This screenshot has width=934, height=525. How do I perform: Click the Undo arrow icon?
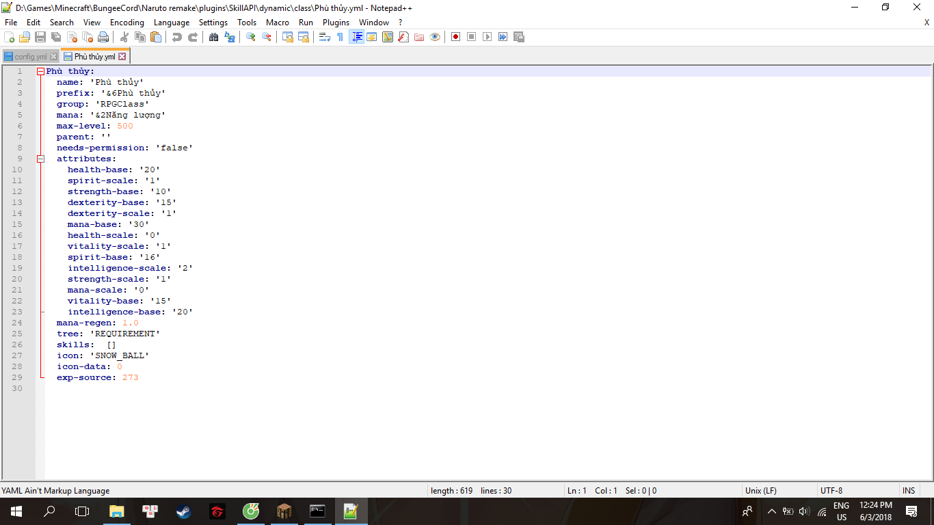[177, 37]
